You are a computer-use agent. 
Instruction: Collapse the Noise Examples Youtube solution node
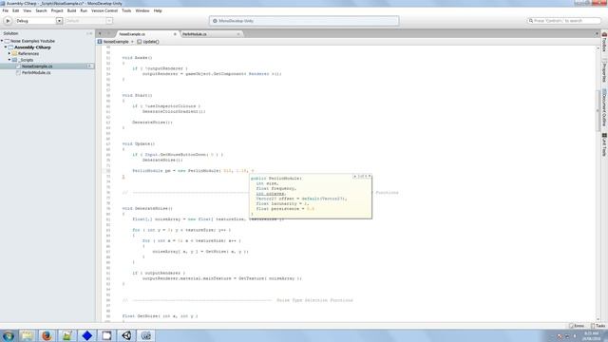coord(2,41)
